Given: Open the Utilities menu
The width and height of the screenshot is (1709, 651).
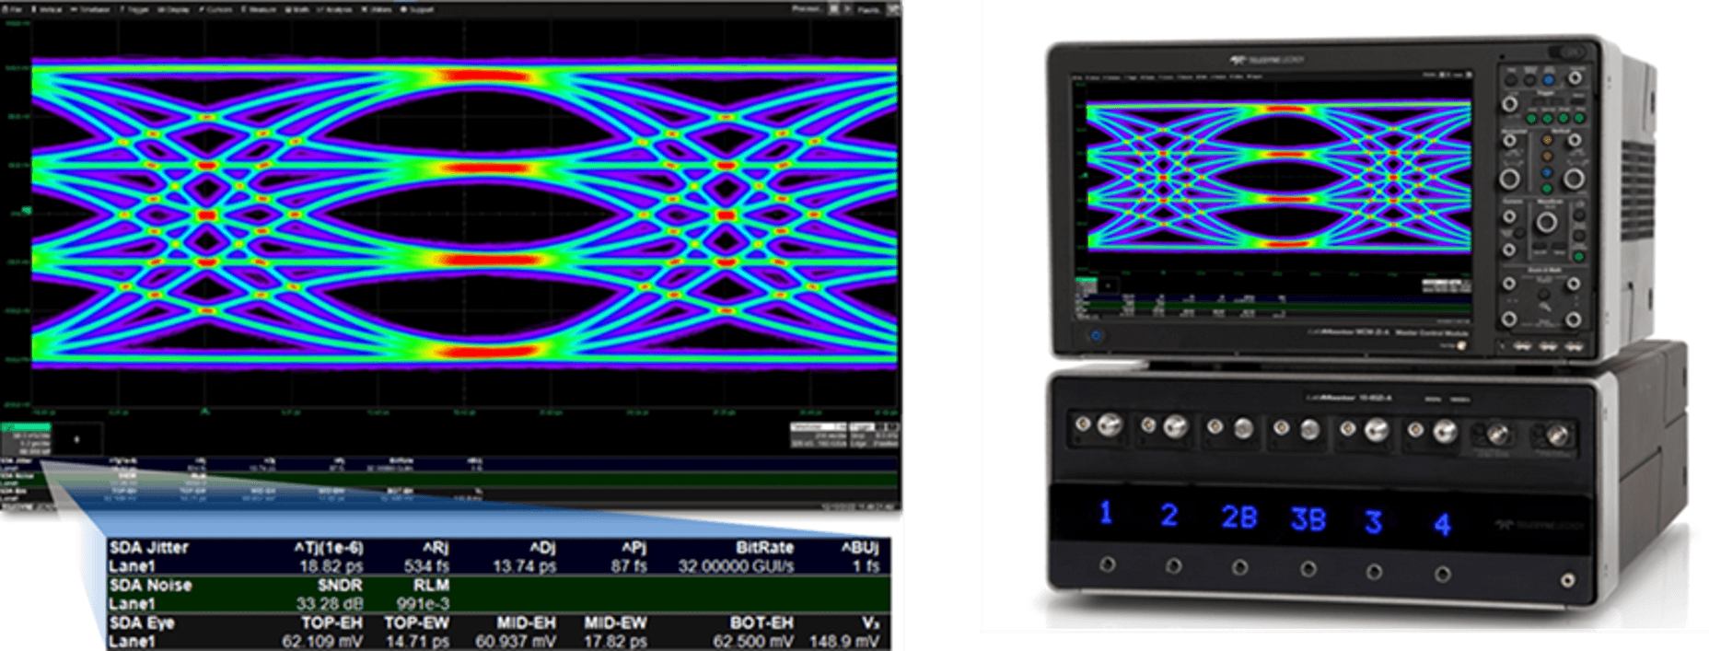Looking at the screenshot, I should click(375, 9).
